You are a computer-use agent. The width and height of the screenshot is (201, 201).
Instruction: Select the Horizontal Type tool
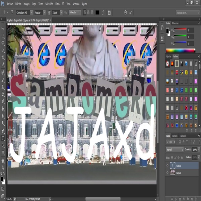click(3, 138)
